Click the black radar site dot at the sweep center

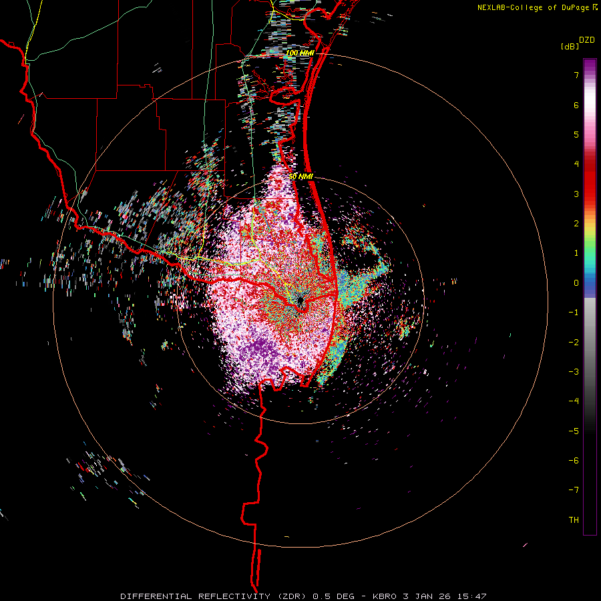click(300, 300)
